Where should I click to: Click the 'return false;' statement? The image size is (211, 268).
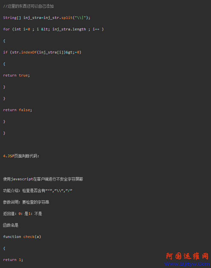[18, 110]
